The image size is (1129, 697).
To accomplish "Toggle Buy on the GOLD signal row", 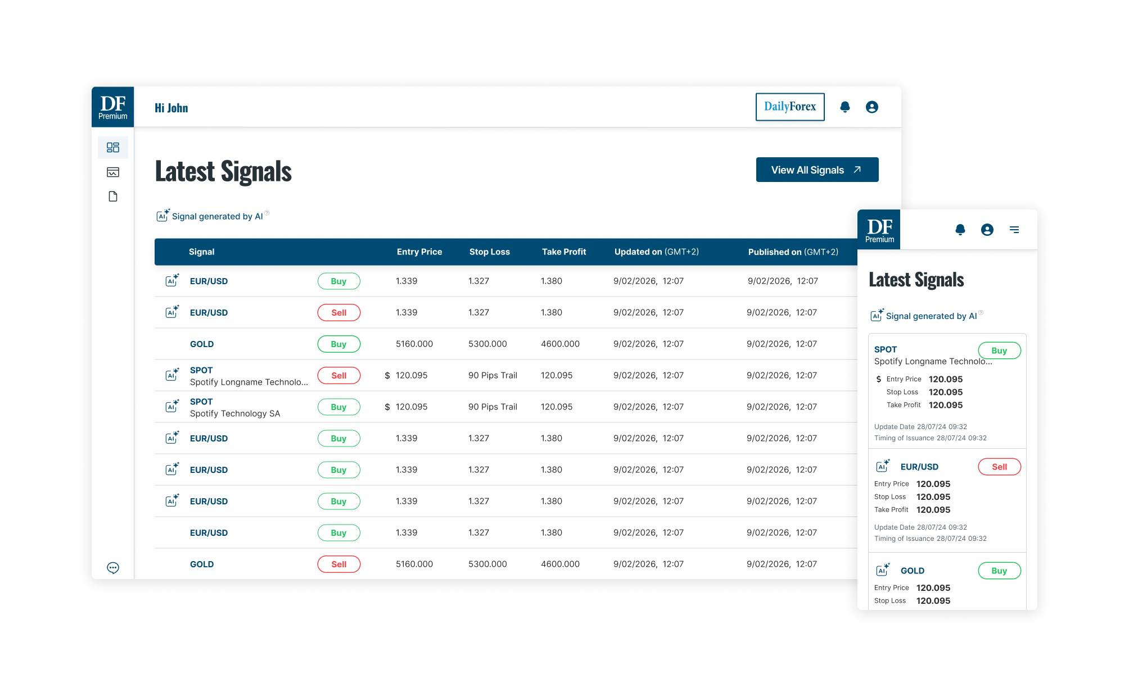I will 338,344.
